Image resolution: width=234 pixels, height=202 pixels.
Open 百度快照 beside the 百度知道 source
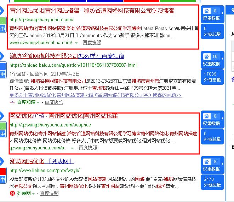(x=54, y=102)
